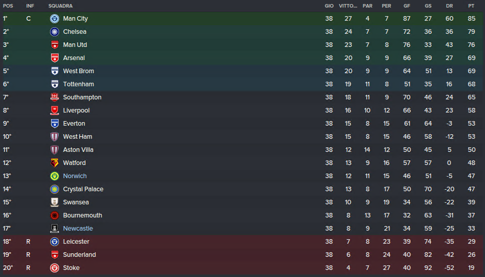Sort table by GF column header
485x277 pixels.
pos(407,6)
